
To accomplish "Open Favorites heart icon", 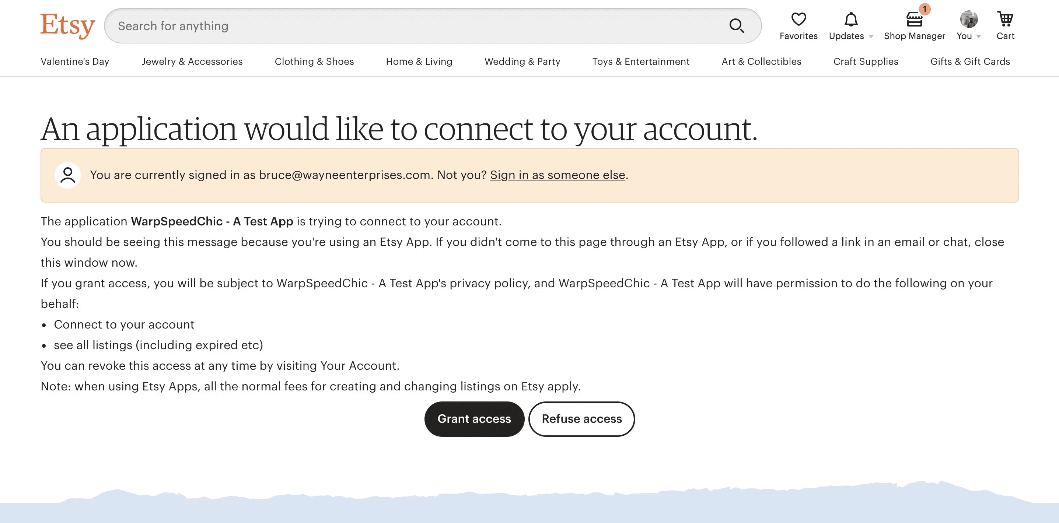I will 798,19.
